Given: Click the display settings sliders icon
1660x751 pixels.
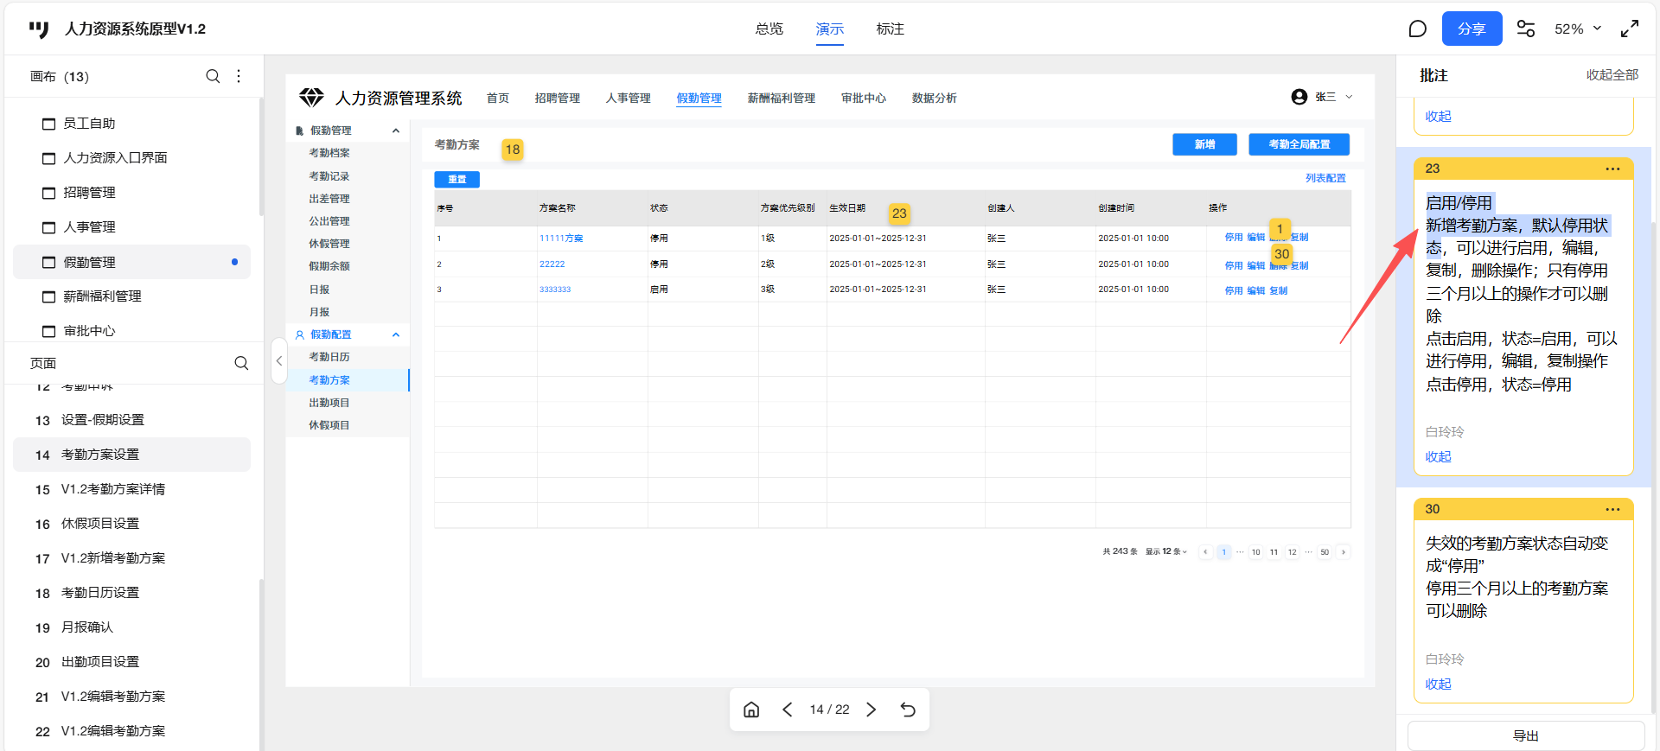Looking at the screenshot, I should [1526, 29].
